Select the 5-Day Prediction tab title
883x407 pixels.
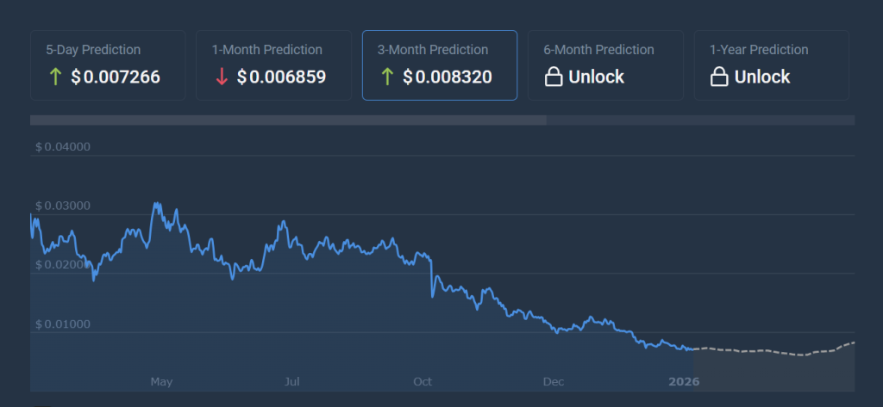pyautogui.click(x=93, y=50)
